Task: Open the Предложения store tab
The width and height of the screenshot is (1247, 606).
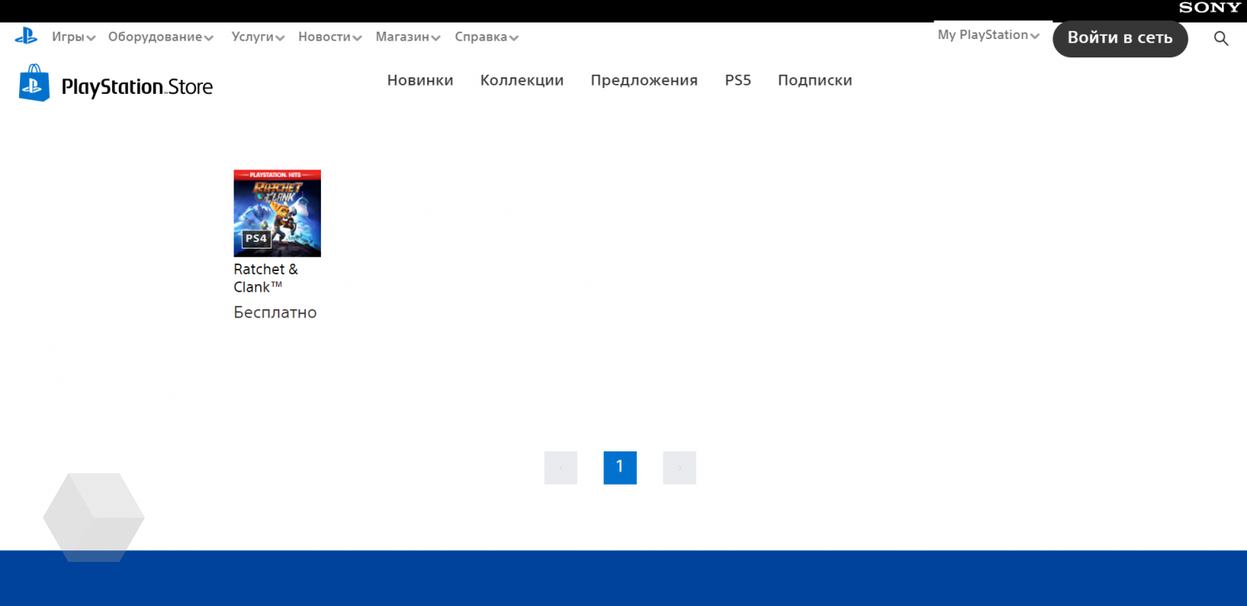Action: tap(644, 80)
